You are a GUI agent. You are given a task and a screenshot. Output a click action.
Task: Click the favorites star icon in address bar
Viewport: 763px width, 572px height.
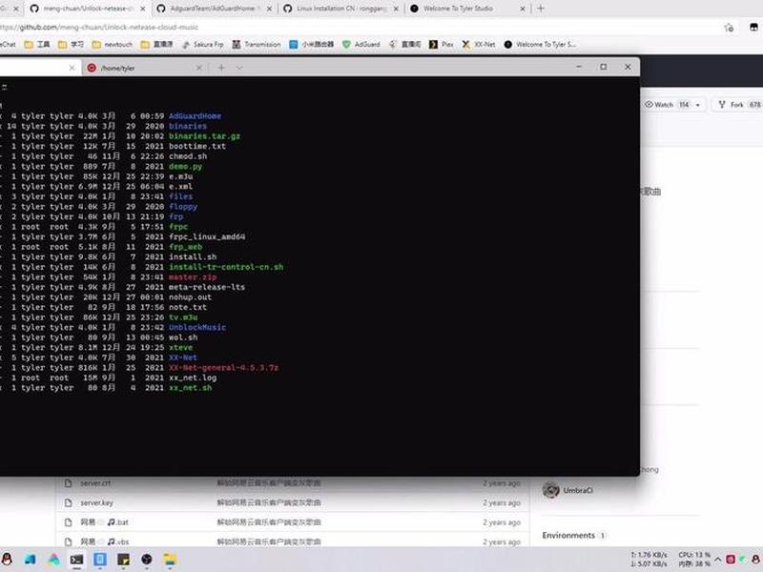click(729, 28)
